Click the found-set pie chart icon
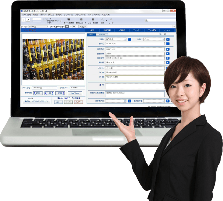 point(45,20)
